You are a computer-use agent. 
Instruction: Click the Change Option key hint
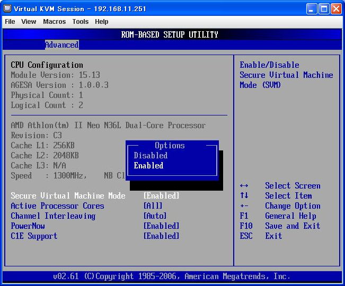(280, 206)
